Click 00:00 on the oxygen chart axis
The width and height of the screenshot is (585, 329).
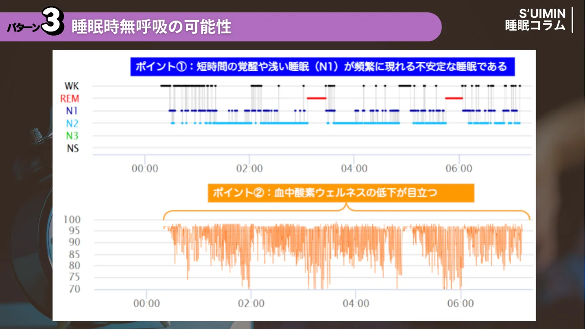point(146,303)
